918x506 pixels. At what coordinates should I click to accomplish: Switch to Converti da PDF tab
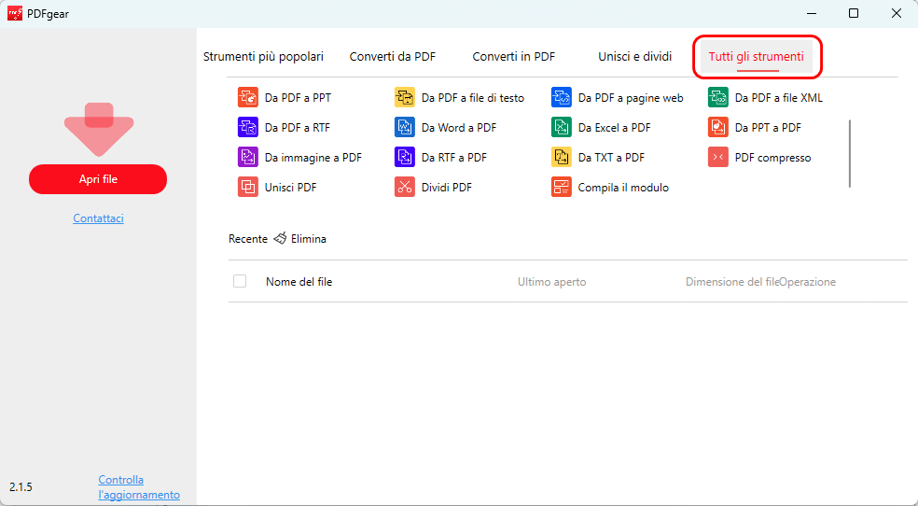pos(393,57)
